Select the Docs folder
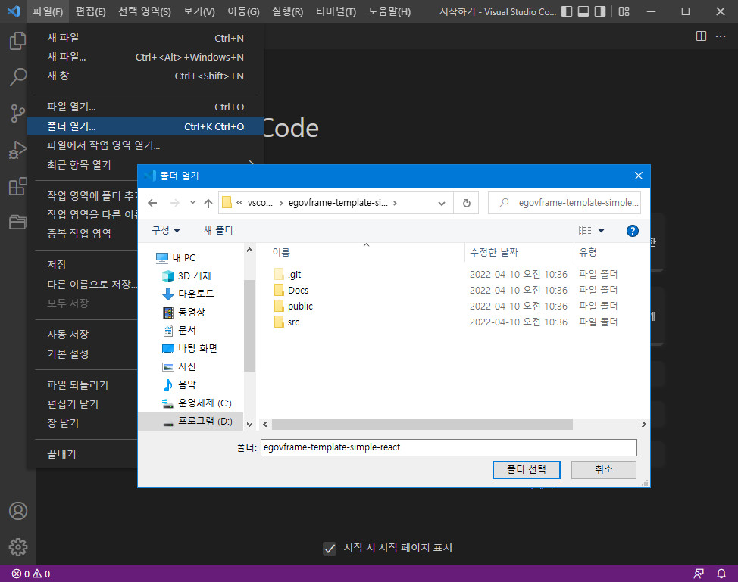The image size is (738, 582). (292, 290)
